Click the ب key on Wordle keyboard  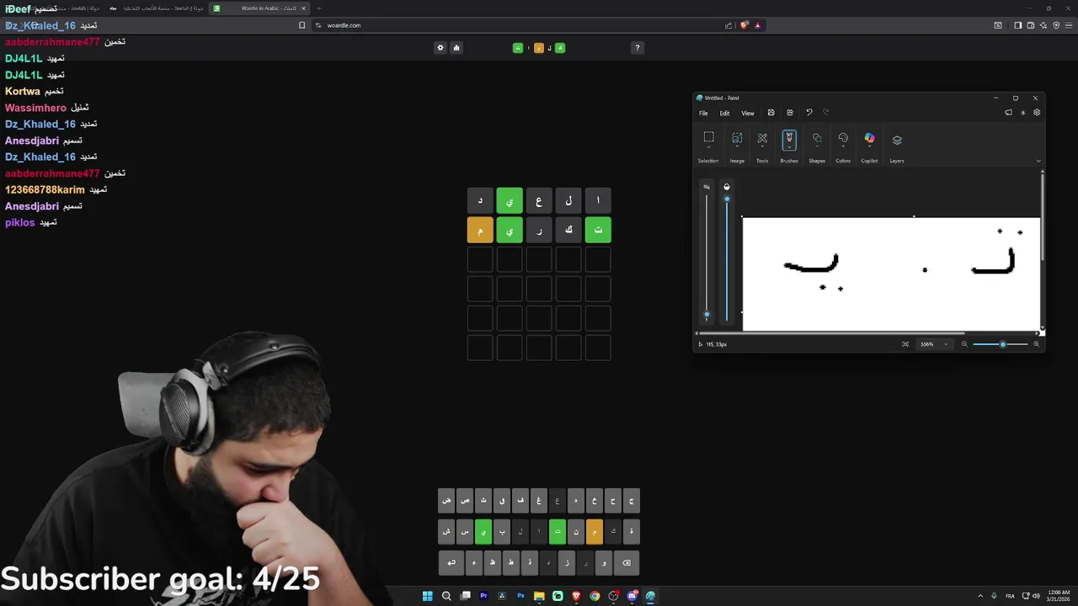[x=501, y=532]
